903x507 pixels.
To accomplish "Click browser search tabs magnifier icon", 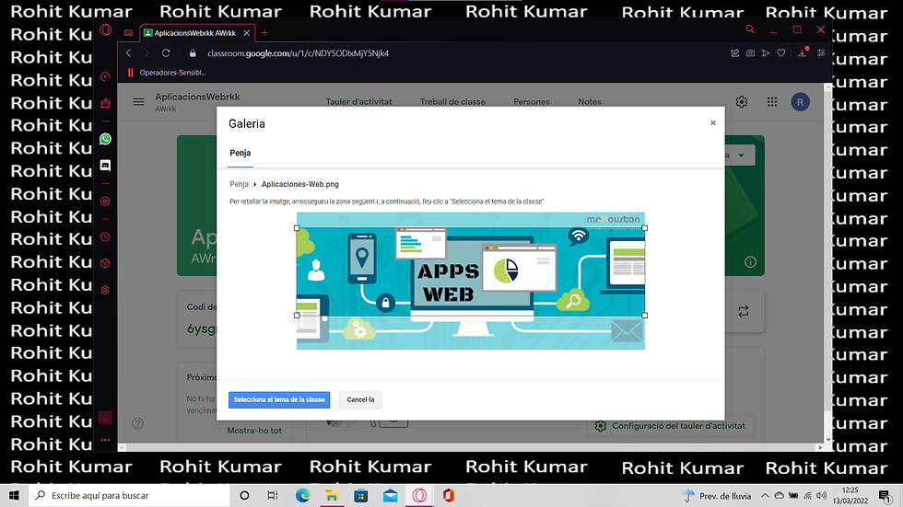I will point(750,29).
